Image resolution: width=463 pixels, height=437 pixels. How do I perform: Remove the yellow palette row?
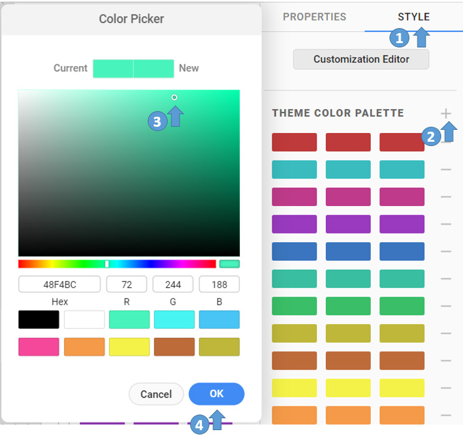[x=446, y=388]
